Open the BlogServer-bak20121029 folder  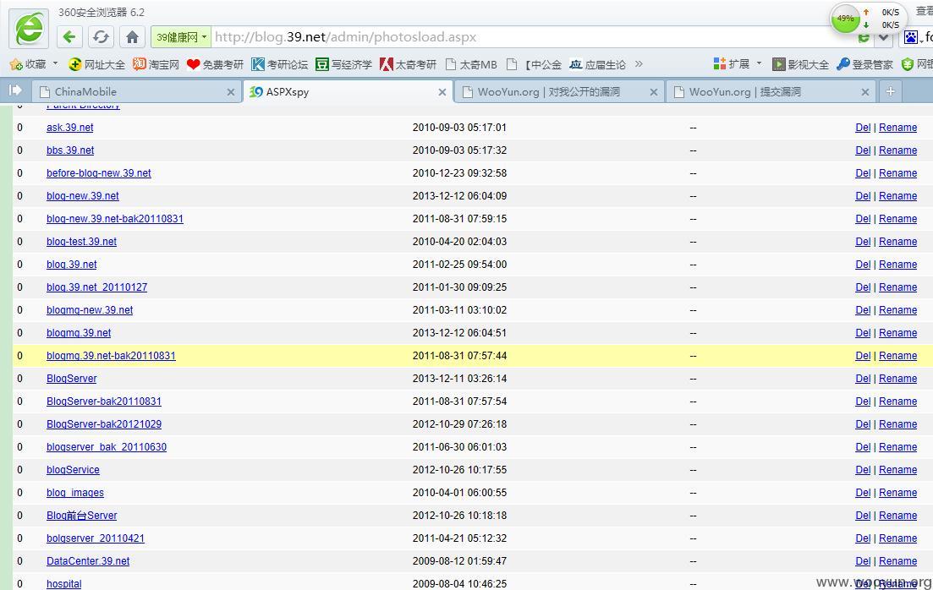104,424
